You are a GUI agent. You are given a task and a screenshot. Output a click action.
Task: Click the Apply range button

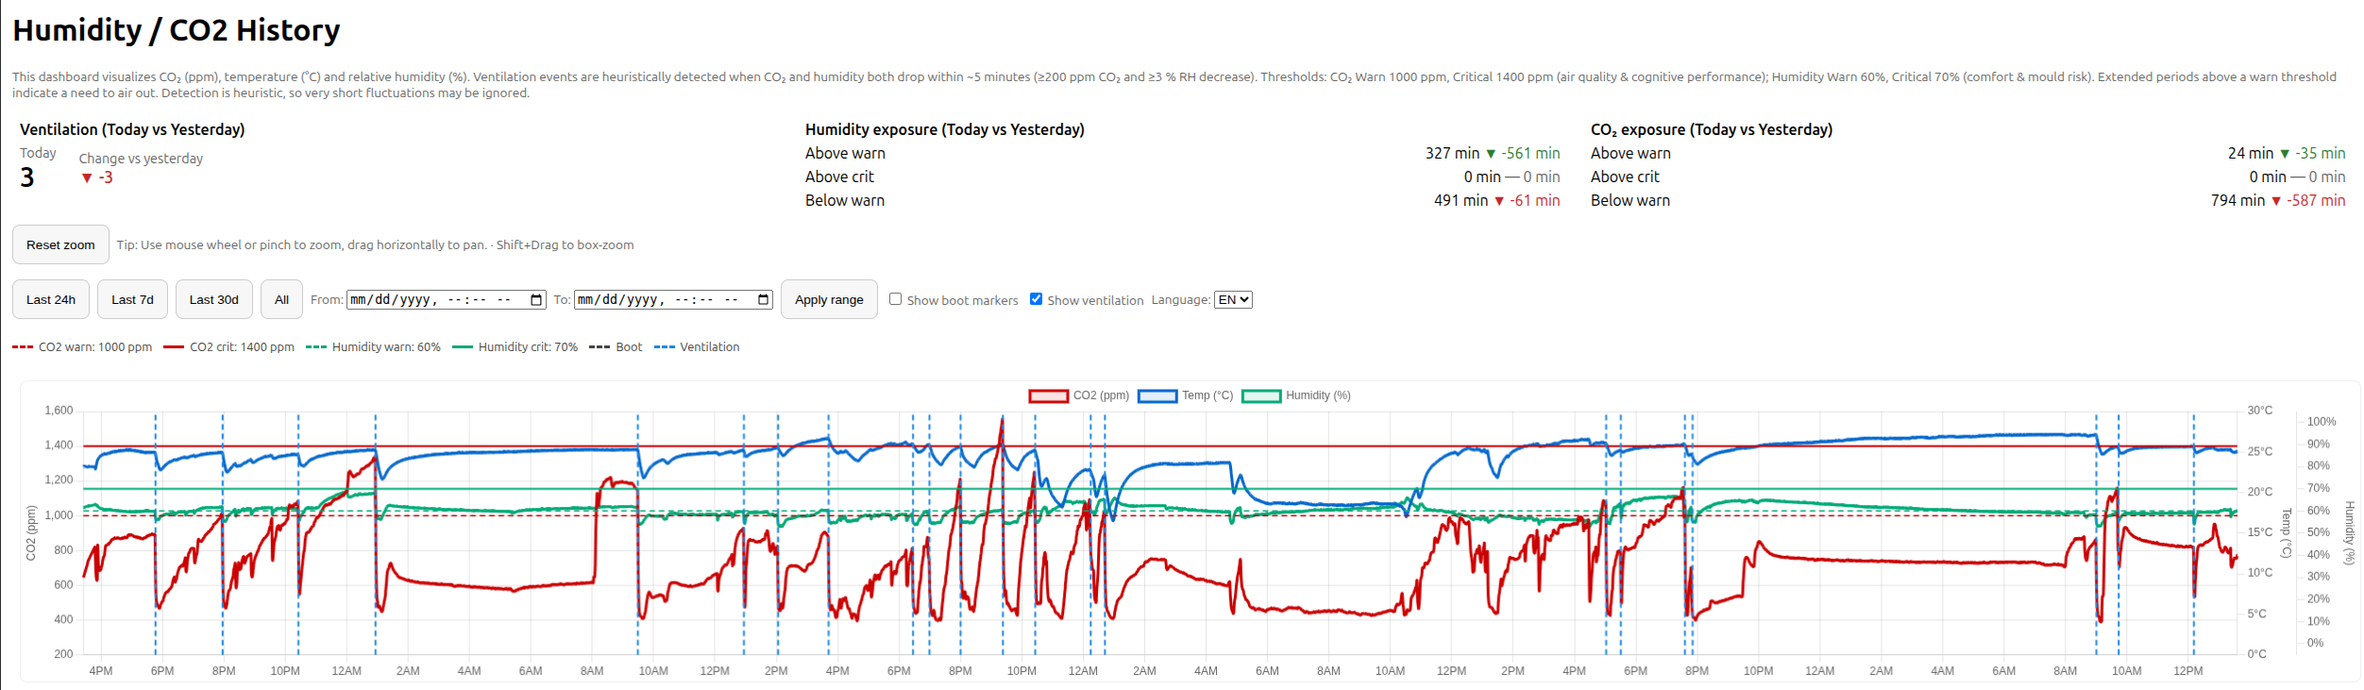828,300
